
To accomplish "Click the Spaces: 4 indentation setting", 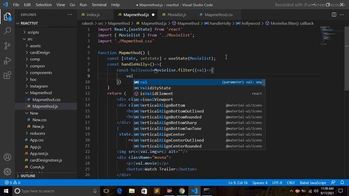I will [x=260, y=183].
